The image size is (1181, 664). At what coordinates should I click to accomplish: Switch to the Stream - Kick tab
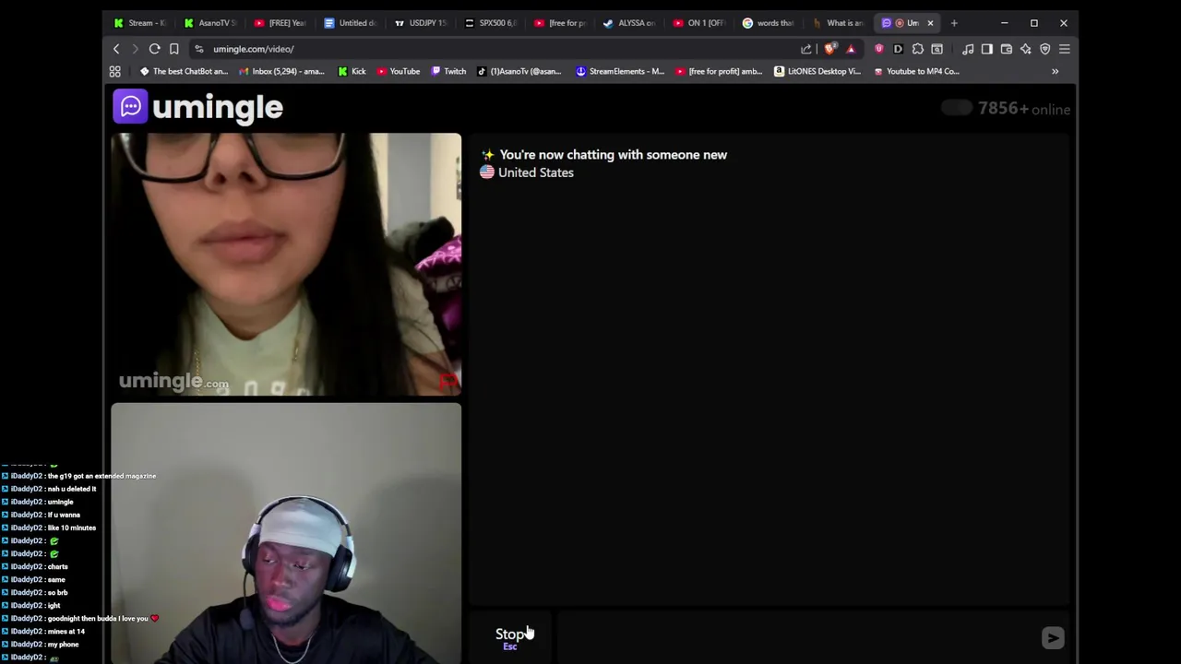pos(140,23)
